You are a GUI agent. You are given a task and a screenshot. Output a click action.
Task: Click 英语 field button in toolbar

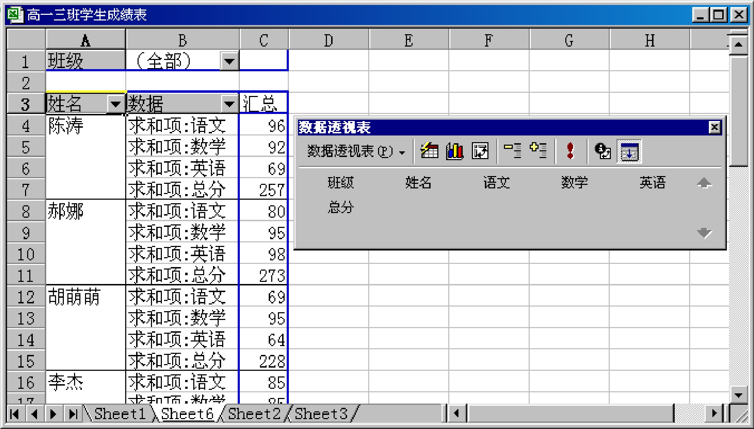[x=652, y=183]
